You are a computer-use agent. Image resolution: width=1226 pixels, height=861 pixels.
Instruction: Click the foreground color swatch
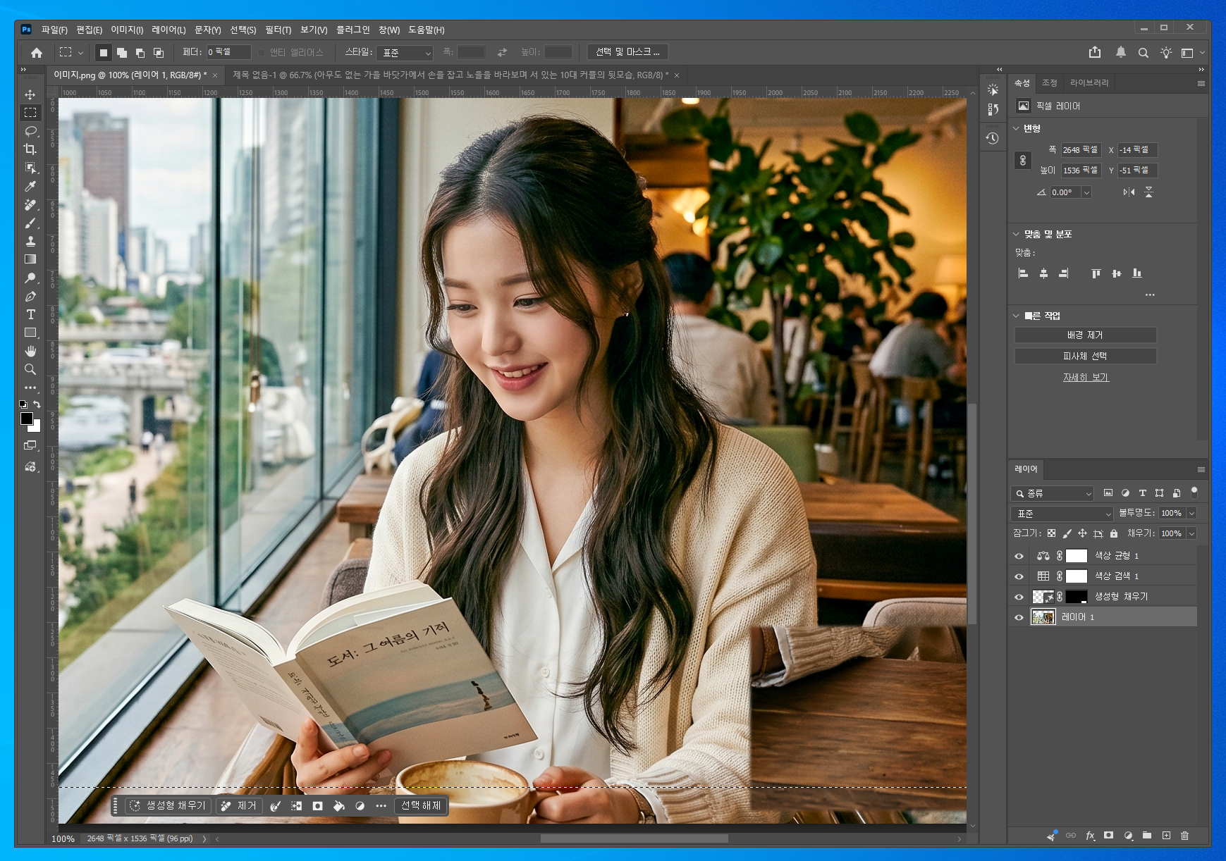pos(27,419)
